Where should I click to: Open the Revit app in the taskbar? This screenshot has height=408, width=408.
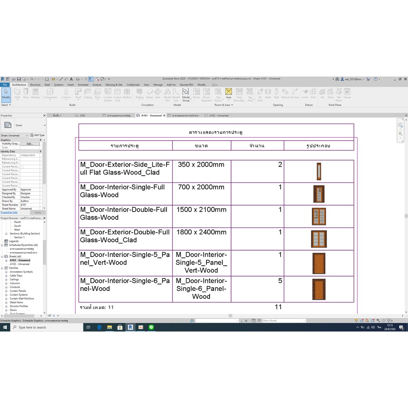coord(130,327)
